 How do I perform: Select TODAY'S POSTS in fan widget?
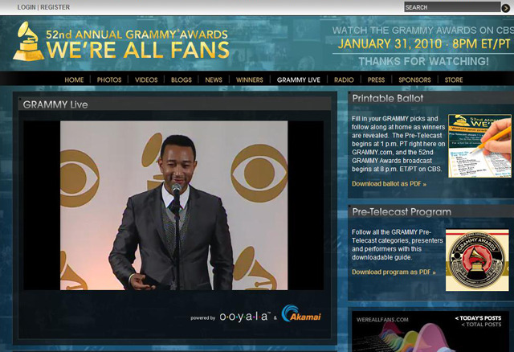479,318
